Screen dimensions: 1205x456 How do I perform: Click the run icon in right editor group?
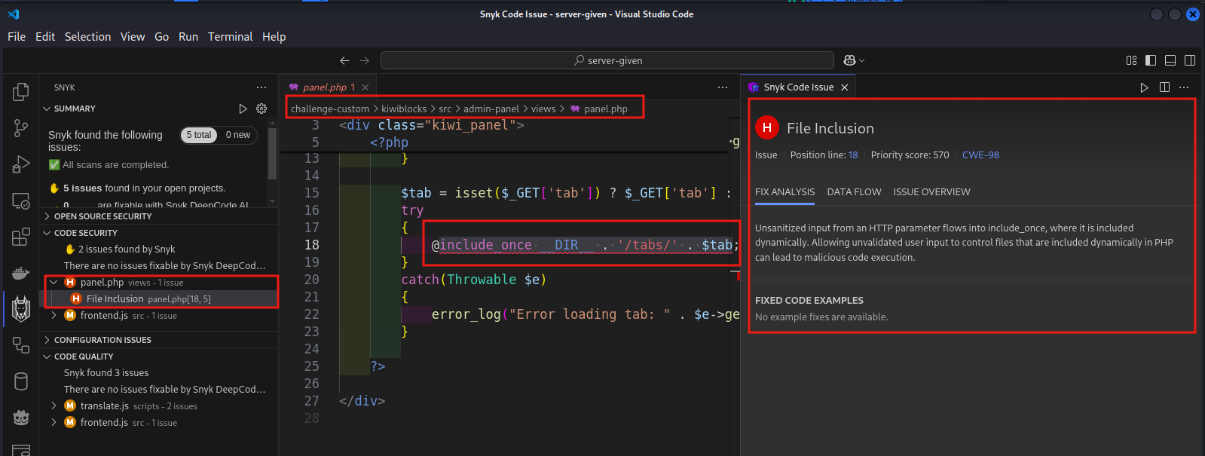[1145, 87]
